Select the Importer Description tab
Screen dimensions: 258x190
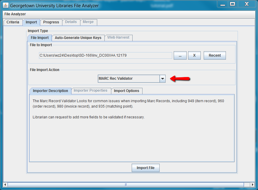click(50, 91)
